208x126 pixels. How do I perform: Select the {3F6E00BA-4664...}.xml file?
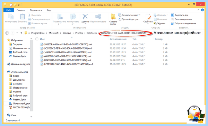(66, 44)
